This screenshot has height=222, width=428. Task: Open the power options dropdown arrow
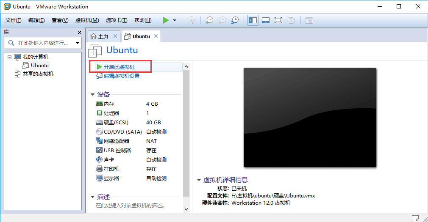175,20
